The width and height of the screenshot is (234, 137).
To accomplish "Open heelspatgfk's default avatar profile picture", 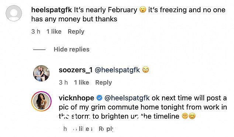I will [x=14, y=13].
